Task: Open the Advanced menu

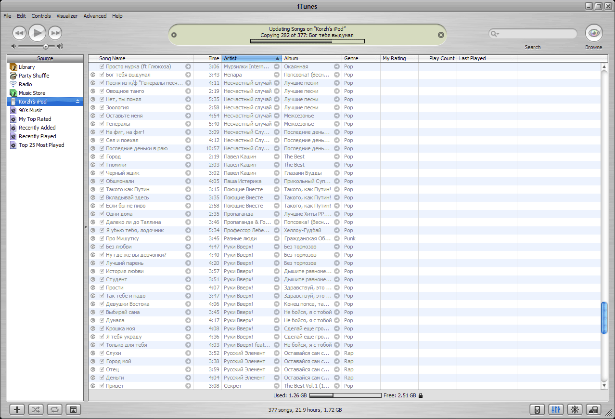Action: coord(95,16)
